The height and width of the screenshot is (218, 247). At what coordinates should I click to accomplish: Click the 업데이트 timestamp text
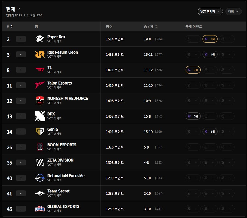24,15
